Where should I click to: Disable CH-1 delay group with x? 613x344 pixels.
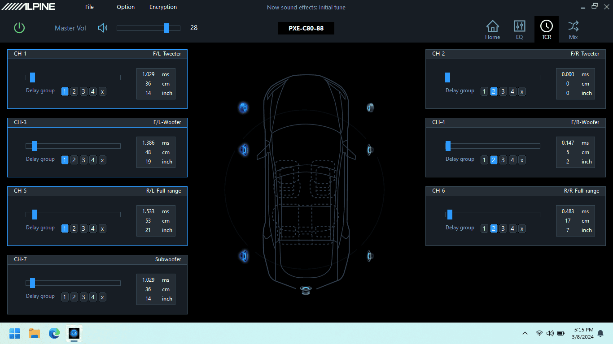tap(102, 91)
